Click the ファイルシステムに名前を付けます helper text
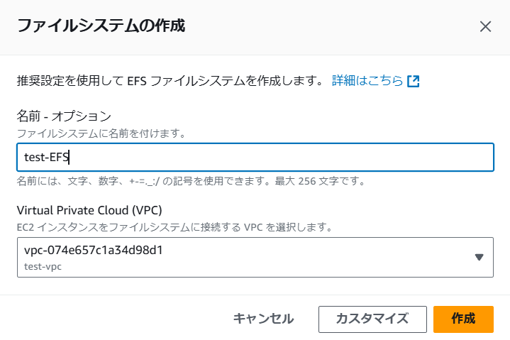The height and width of the screenshot is (340, 510). 101,133
